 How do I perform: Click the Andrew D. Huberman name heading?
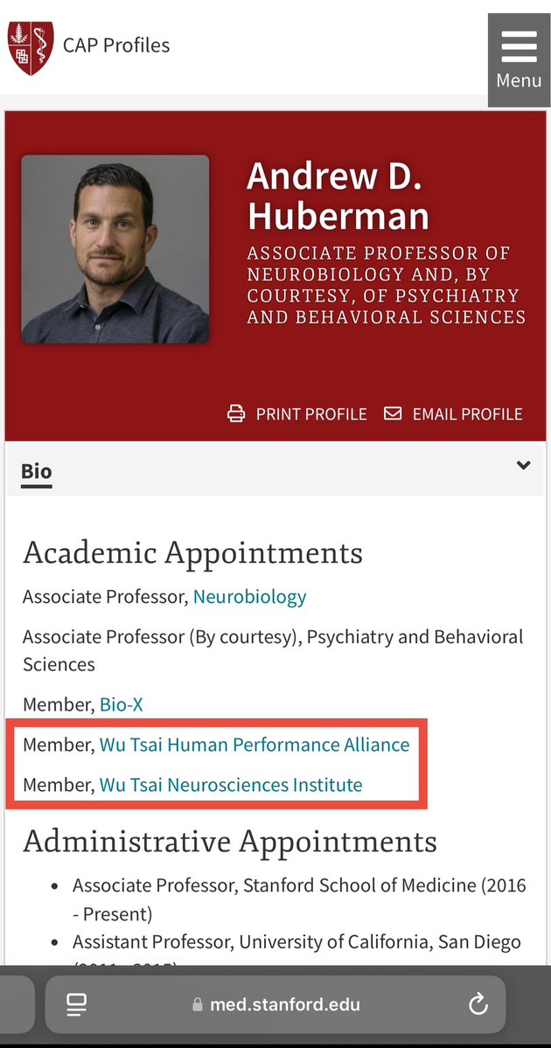(338, 196)
